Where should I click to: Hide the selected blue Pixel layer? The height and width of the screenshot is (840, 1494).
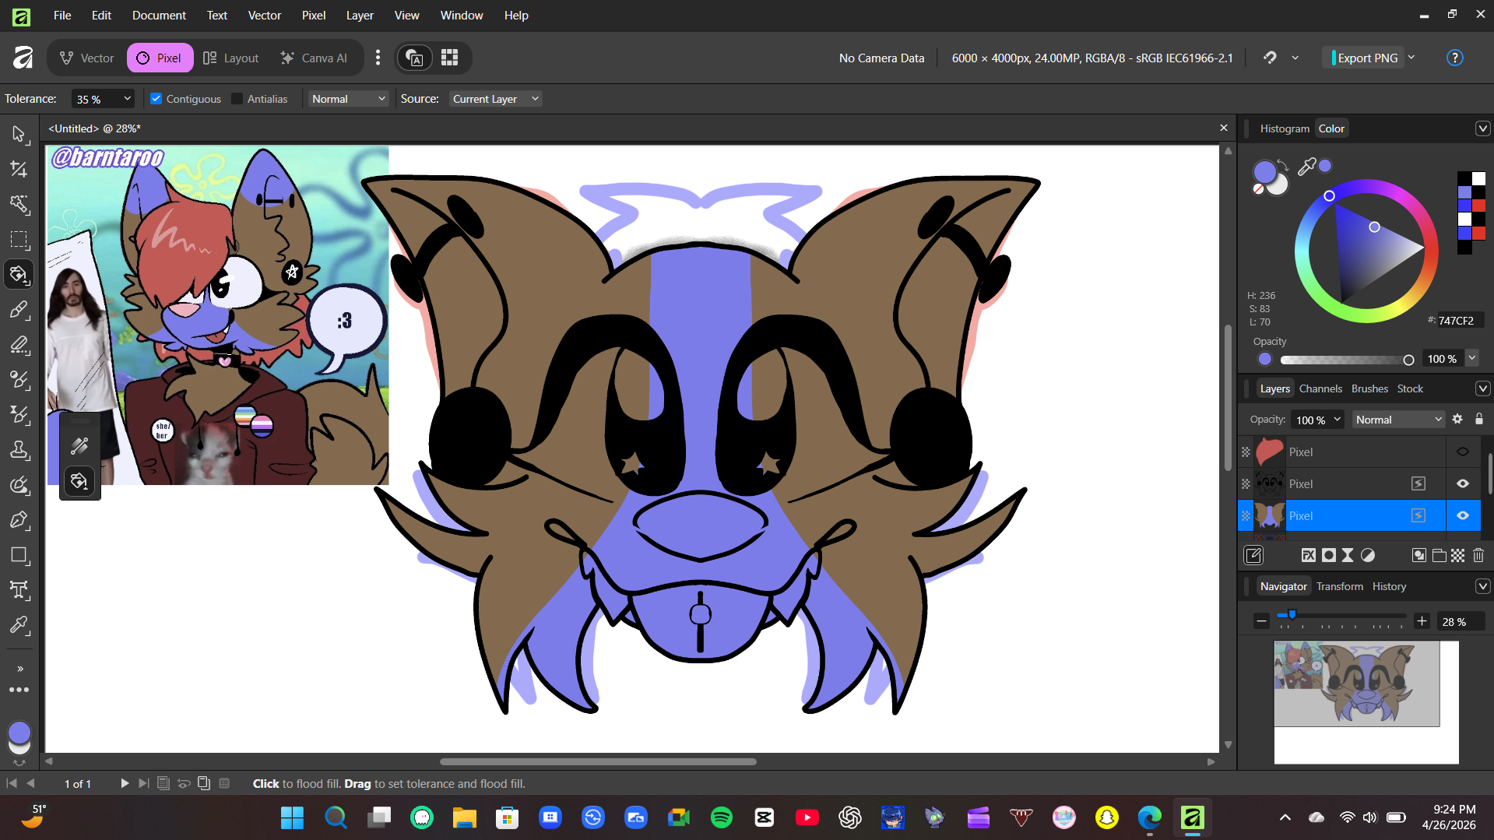point(1463,515)
